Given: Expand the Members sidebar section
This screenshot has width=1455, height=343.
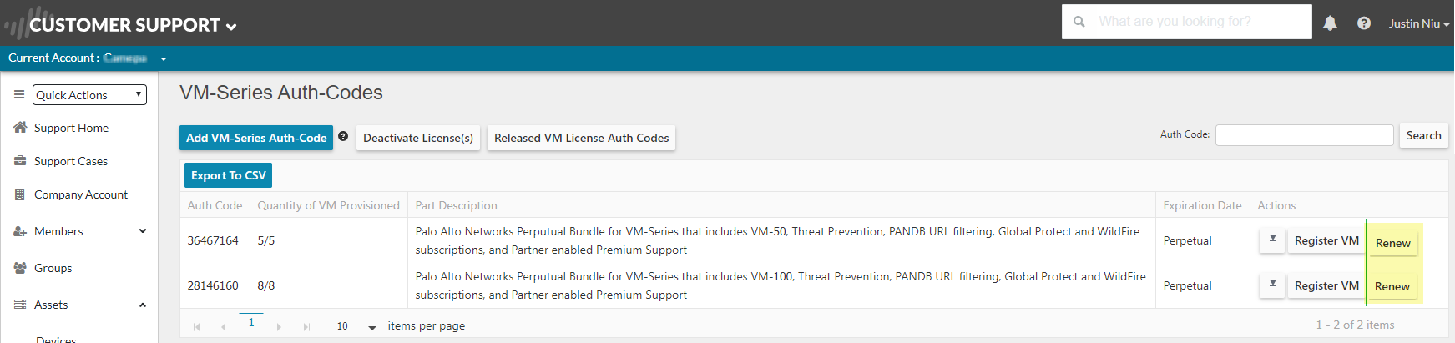Looking at the screenshot, I should tap(143, 231).
